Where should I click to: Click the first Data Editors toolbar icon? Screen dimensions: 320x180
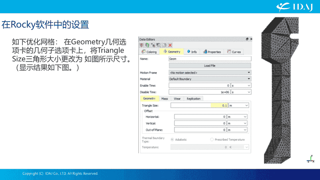142,45
